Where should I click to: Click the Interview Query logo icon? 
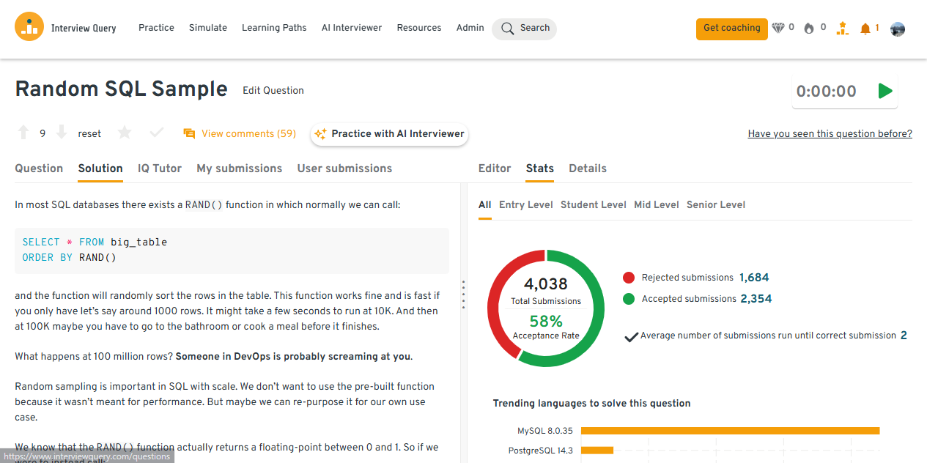click(x=29, y=27)
